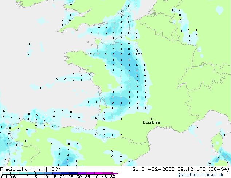
Task: Pick the legend swatch between 35 and 40
Action: [x=90, y=173]
